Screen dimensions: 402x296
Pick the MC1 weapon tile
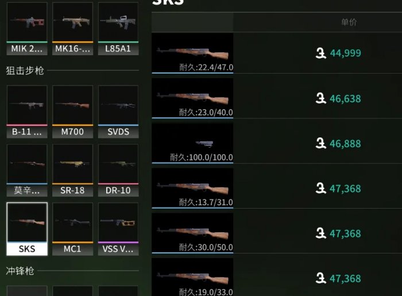click(72, 229)
